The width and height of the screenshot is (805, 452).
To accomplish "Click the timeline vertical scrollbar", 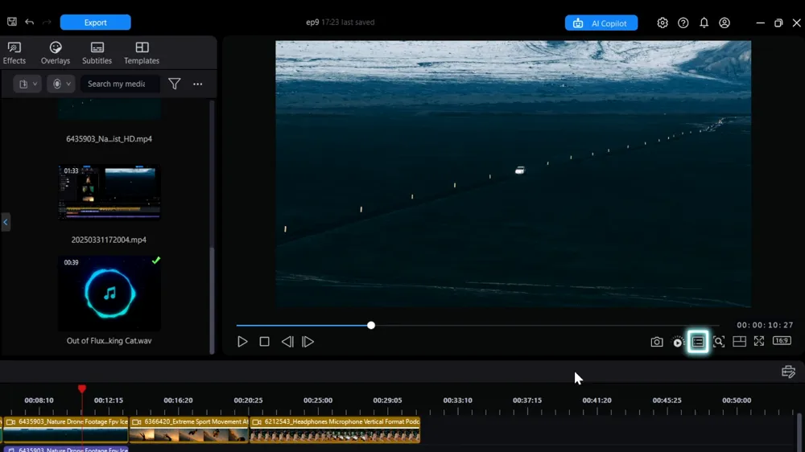I will [799, 431].
